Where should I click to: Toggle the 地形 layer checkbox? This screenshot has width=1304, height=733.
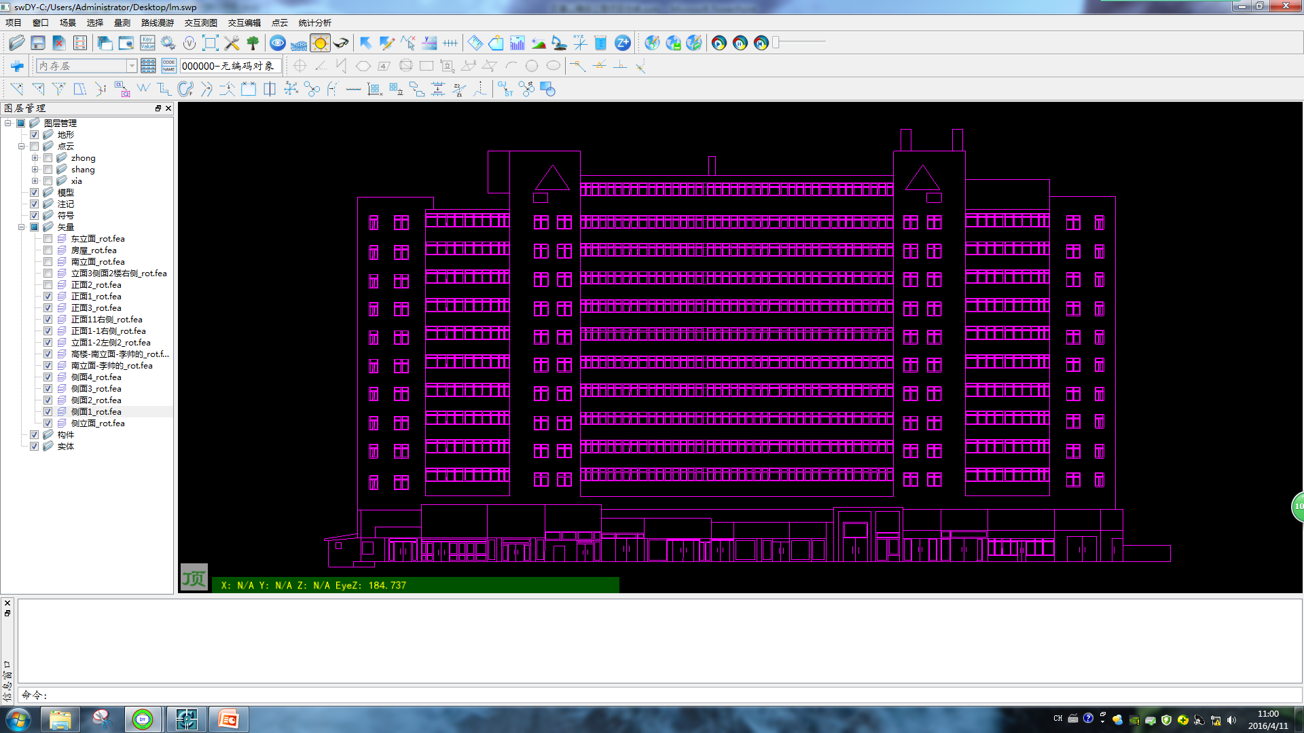tap(35, 134)
